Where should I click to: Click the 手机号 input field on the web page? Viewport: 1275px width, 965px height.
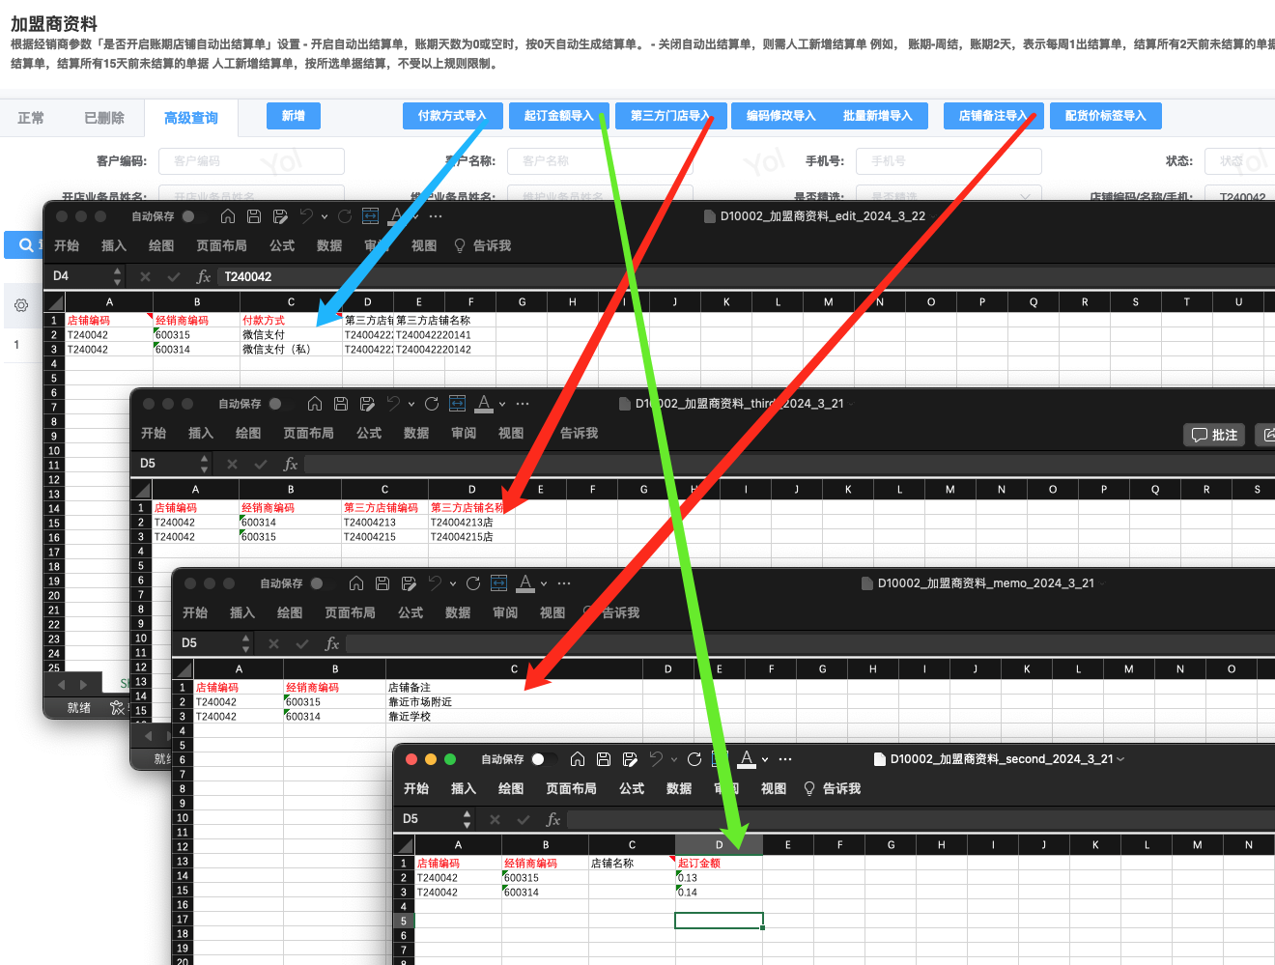(949, 161)
